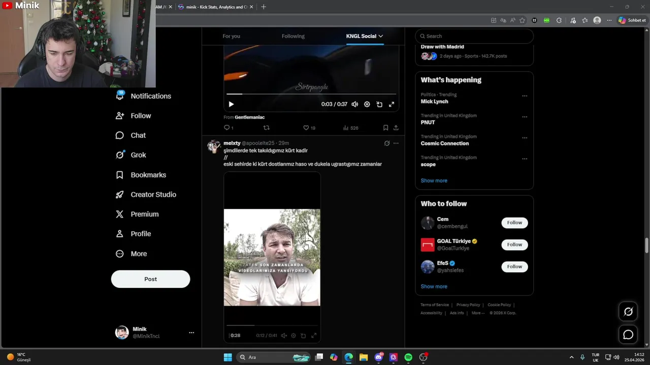
Task: Open Bookmarks from the sidebar
Action: [141, 175]
